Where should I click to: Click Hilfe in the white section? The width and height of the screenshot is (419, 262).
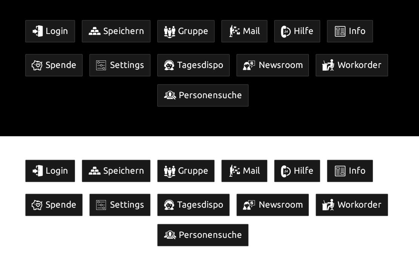tap(297, 171)
